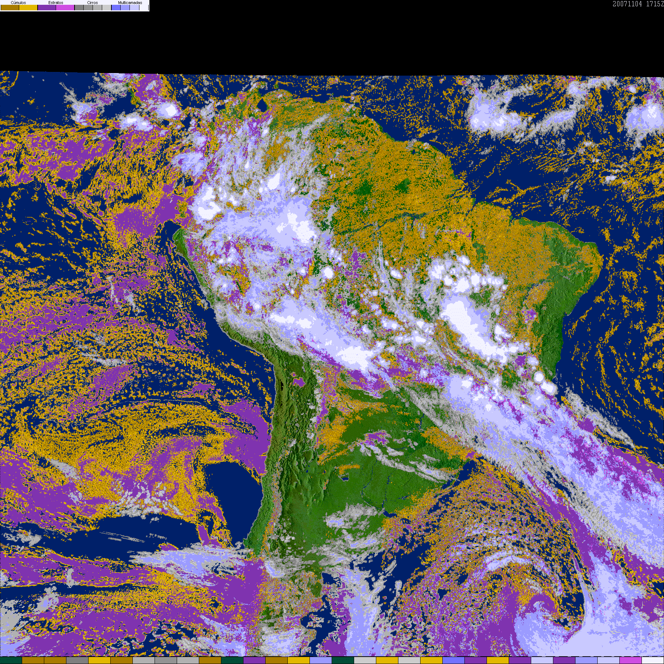Pick the yellow Cúmulos swatch
Image resolution: width=664 pixels, height=664 pixels.
click(x=28, y=7)
